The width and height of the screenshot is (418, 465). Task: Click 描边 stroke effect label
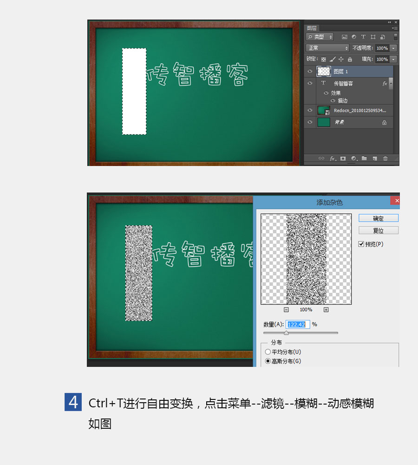click(343, 101)
